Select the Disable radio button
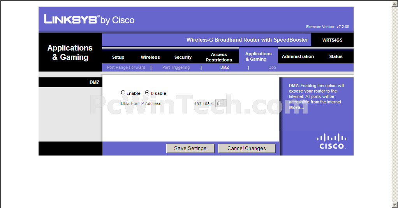This screenshot has width=398, height=208. 147,93
